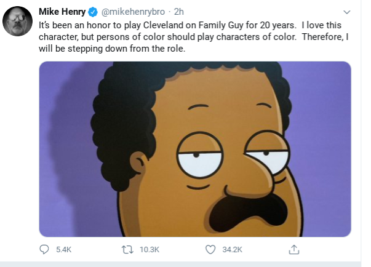Open Mike Henry's profile avatar

[x=17, y=21]
